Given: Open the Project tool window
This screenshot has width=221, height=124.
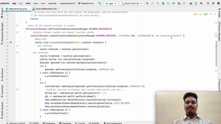Looking at the screenshot, I should coord(2,13).
